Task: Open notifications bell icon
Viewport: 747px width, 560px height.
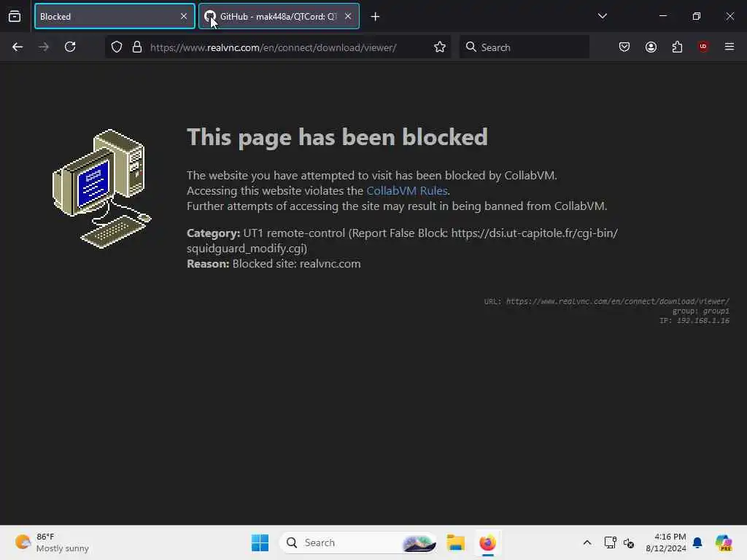Action: (x=698, y=542)
